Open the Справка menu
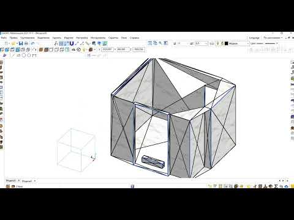The image size is (294, 220). (x=134, y=38)
